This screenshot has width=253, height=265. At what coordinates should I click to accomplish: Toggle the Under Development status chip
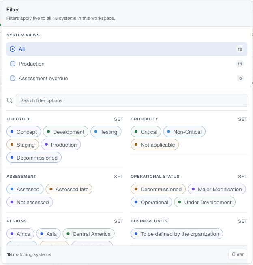click(x=205, y=202)
